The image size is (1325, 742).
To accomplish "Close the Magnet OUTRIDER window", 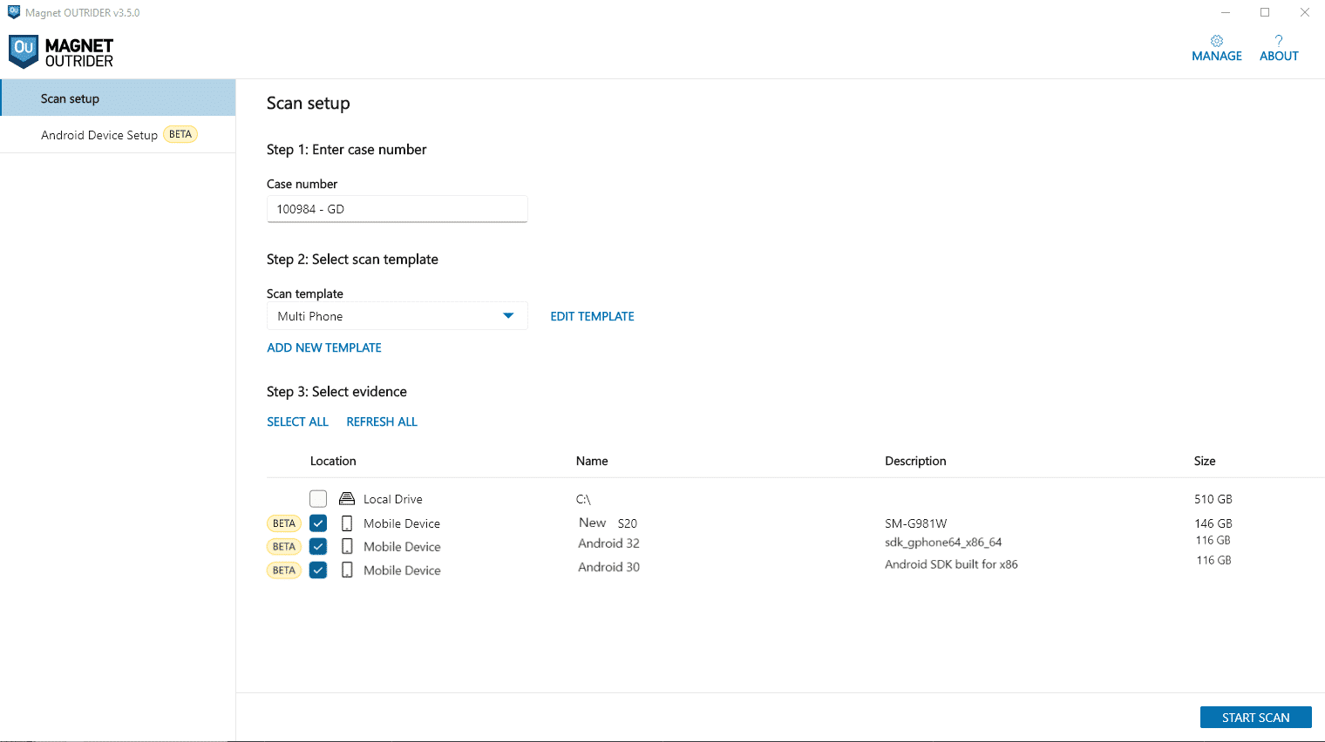I will coord(1305,12).
